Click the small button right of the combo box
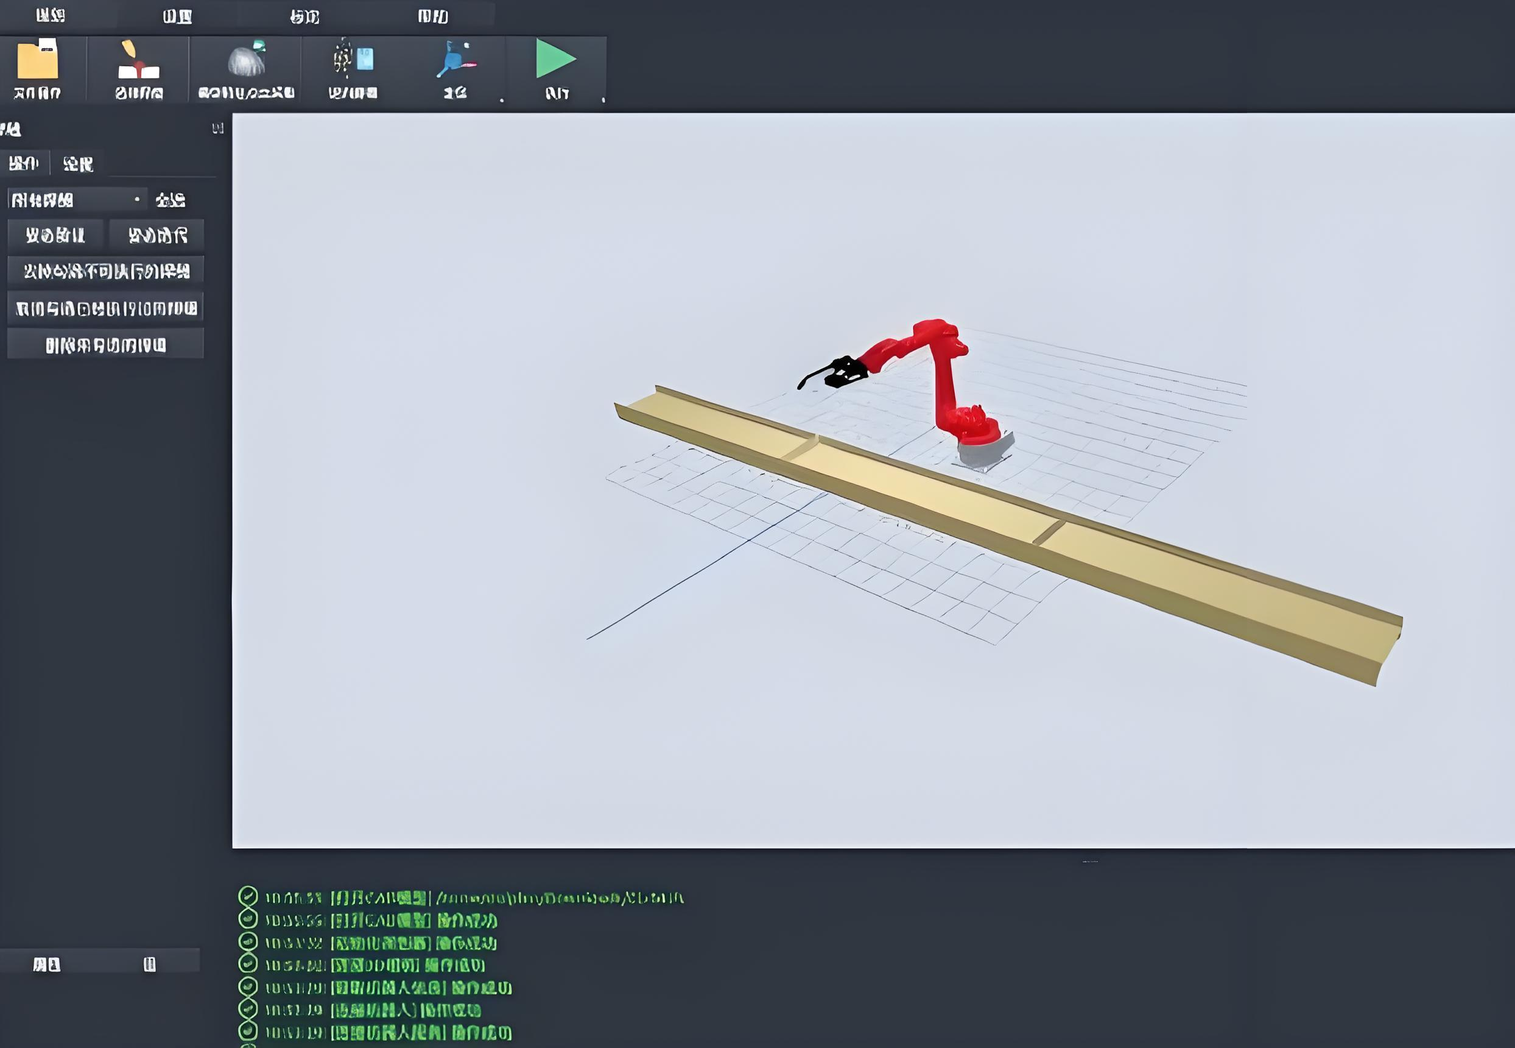The image size is (1515, 1048). click(x=170, y=200)
